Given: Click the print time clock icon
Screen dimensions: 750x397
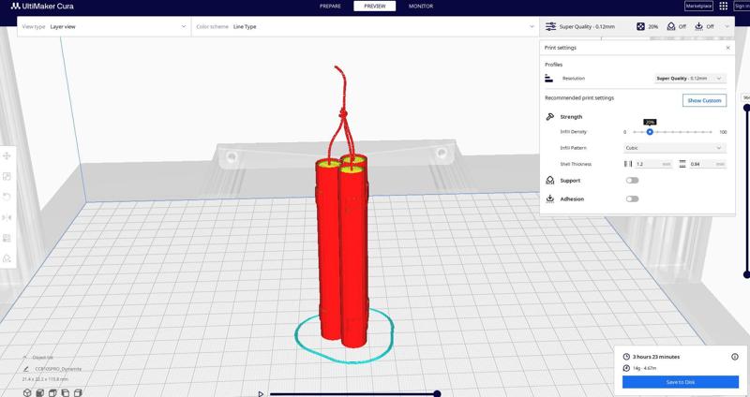Looking at the screenshot, I should click(626, 357).
